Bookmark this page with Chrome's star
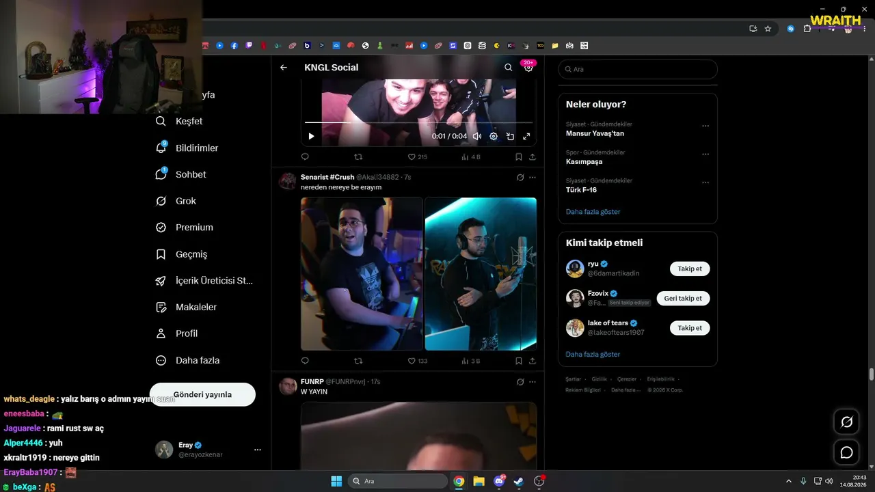Image resolution: width=875 pixels, height=492 pixels. tap(768, 29)
